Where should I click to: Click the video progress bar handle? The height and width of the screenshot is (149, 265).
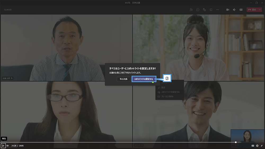(236, 142)
